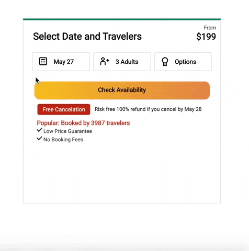Click the checkmark icon beside Low Price Guarantee

tap(39, 130)
